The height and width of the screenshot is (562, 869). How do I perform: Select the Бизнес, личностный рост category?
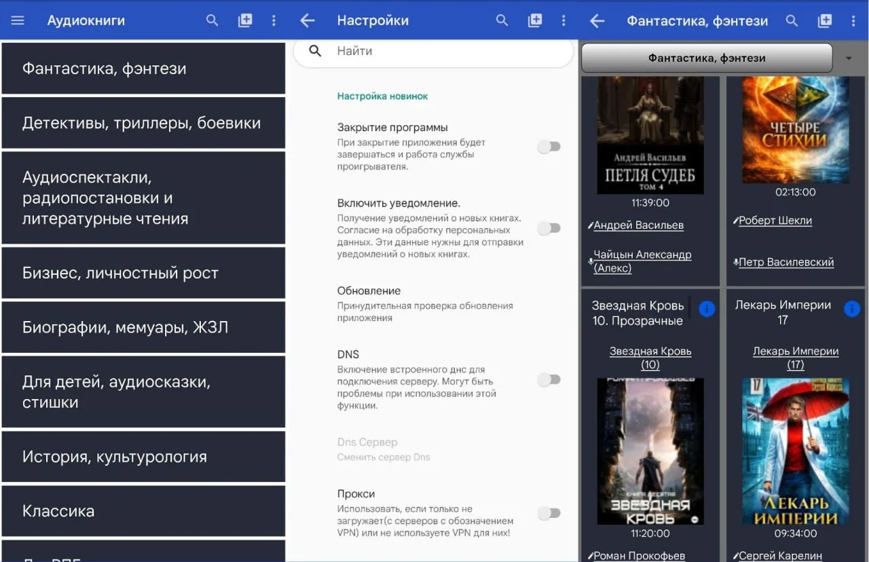click(143, 273)
